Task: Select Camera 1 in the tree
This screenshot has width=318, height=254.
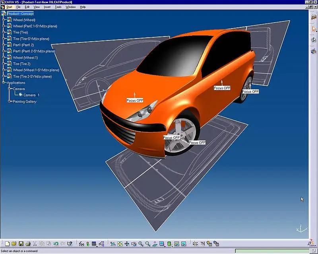Action: tap(31, 95)
